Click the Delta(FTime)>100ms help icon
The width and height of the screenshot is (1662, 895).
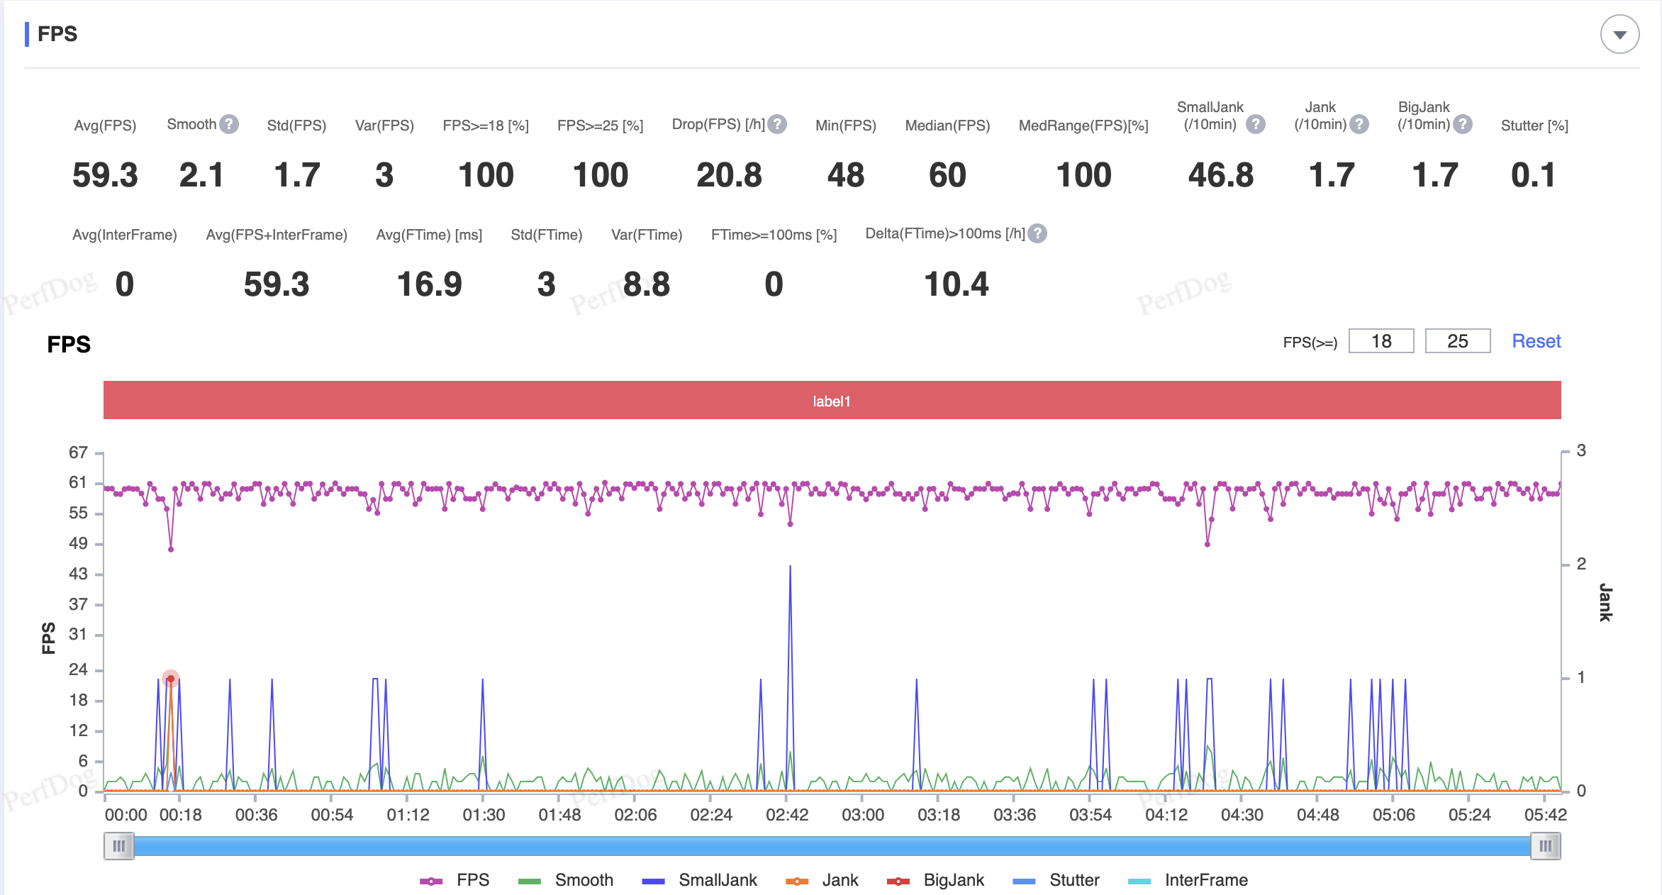[1037, 233]
